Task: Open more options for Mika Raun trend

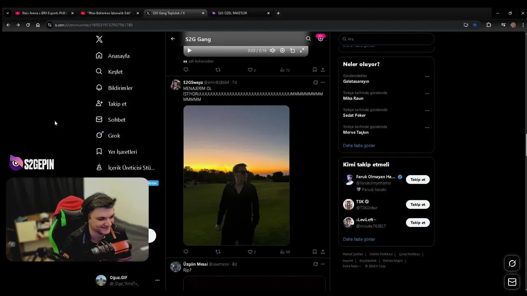Action: coord(427,93)
